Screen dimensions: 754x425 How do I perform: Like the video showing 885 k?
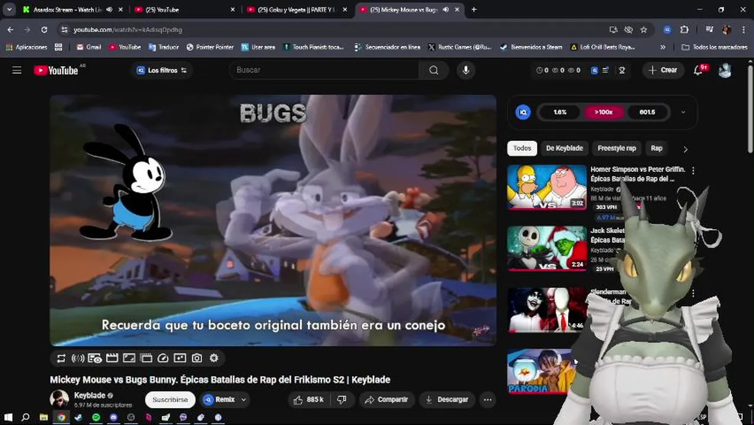(x=308, y=400)
